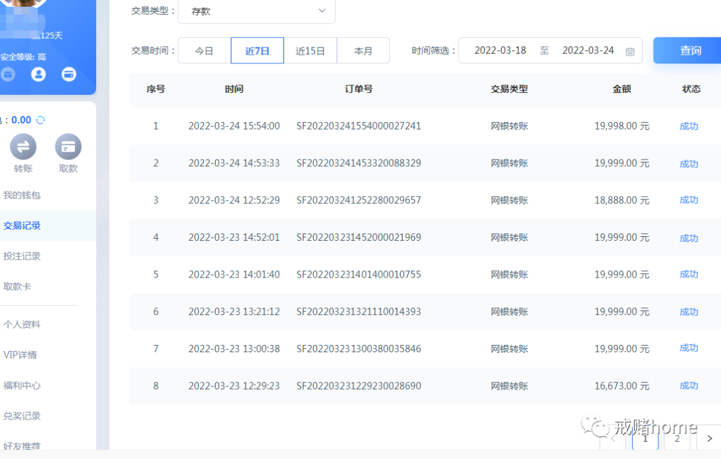The image size is (721, 459).
Task: Click the end date 2022-03-24 field
Action: [x=587, y=51]
